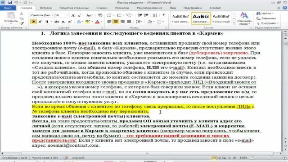Switch to the Разметка страницы tab
Screen dimensions: 288x162
click(74, 8)
